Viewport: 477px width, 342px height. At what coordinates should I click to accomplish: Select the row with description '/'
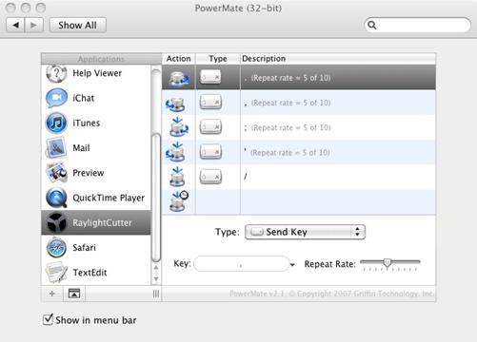point(299,177)
